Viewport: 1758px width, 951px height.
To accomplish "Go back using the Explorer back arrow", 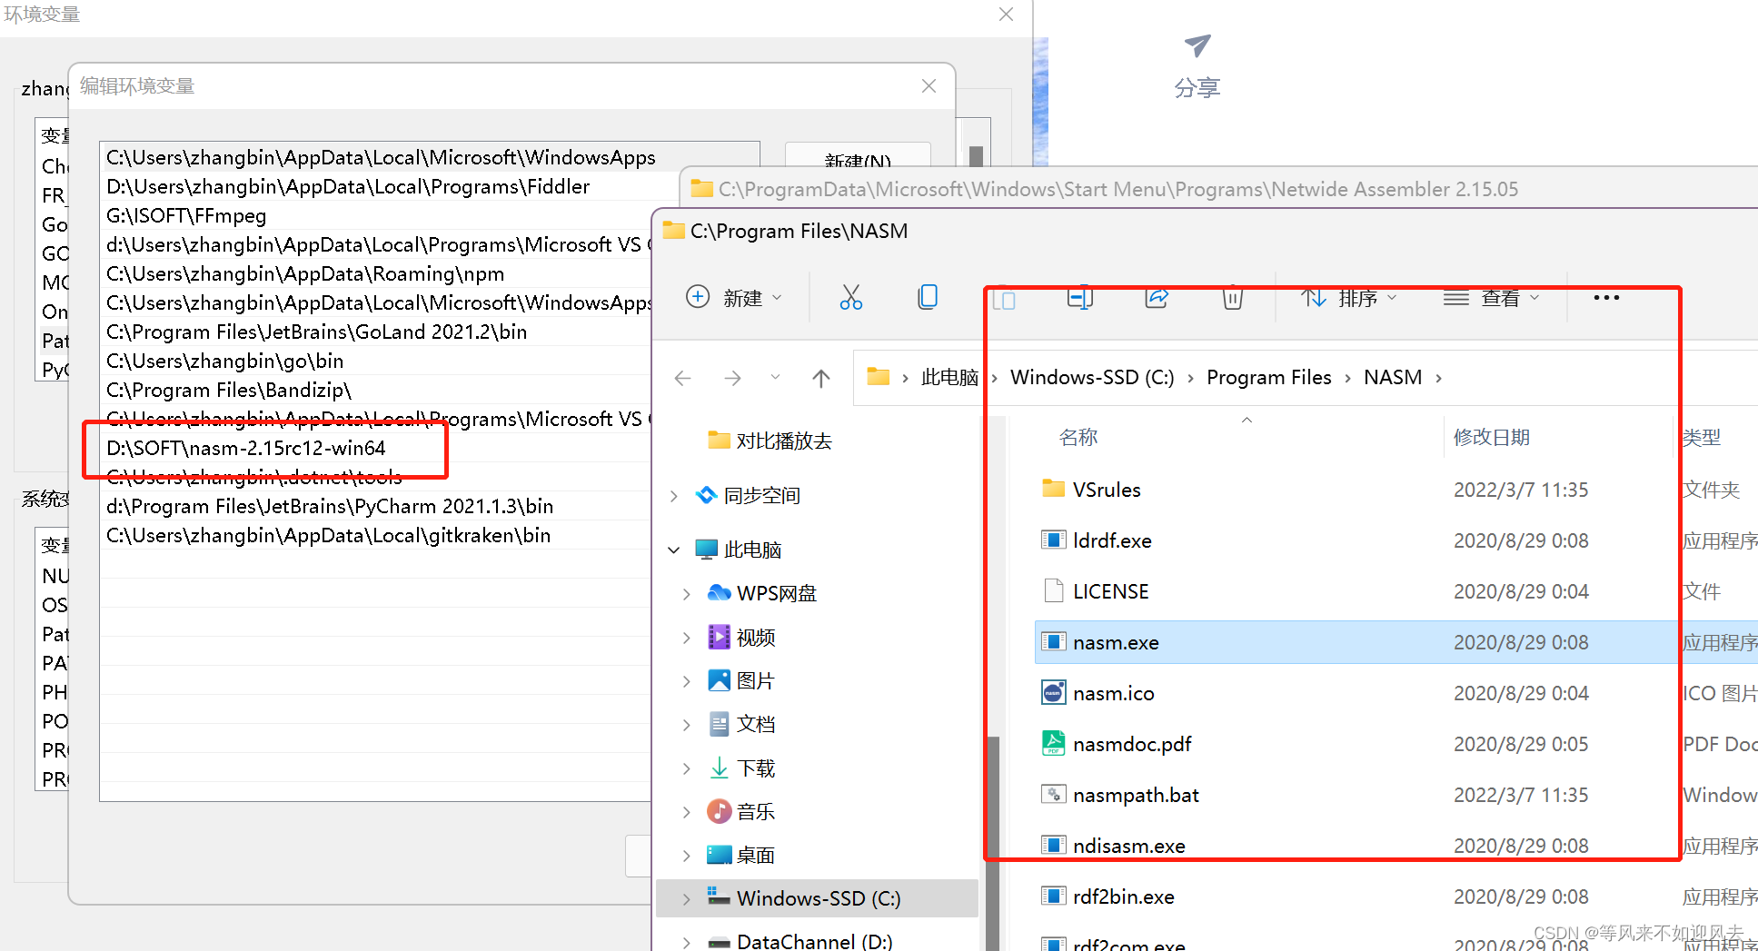I will [683, 378].
